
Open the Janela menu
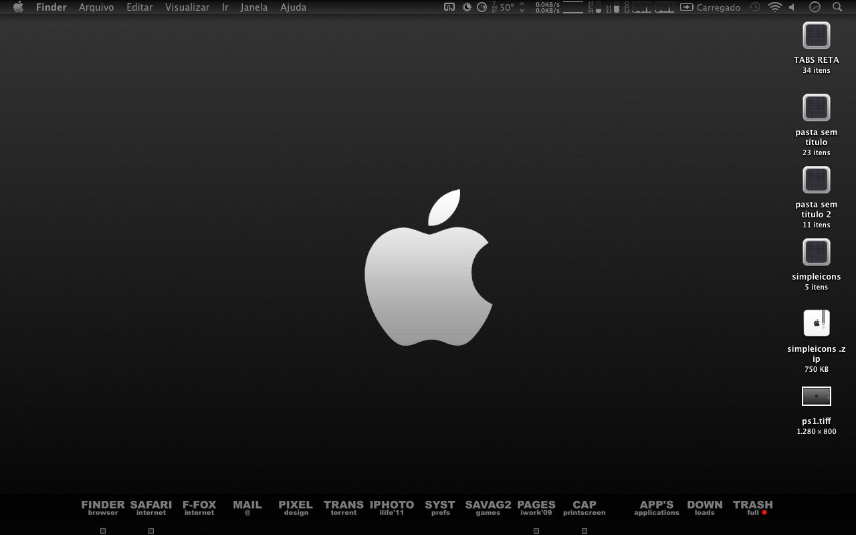point(254,7)
